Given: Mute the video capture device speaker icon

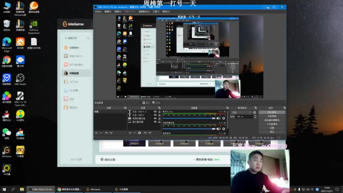Looking at the screenshot, I should coord(218,129).
